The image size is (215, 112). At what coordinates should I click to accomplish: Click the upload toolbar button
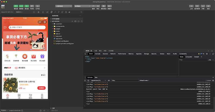[x=191, y=6]
